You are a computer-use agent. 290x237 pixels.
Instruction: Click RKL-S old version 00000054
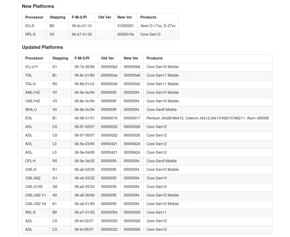click(109, 212)
